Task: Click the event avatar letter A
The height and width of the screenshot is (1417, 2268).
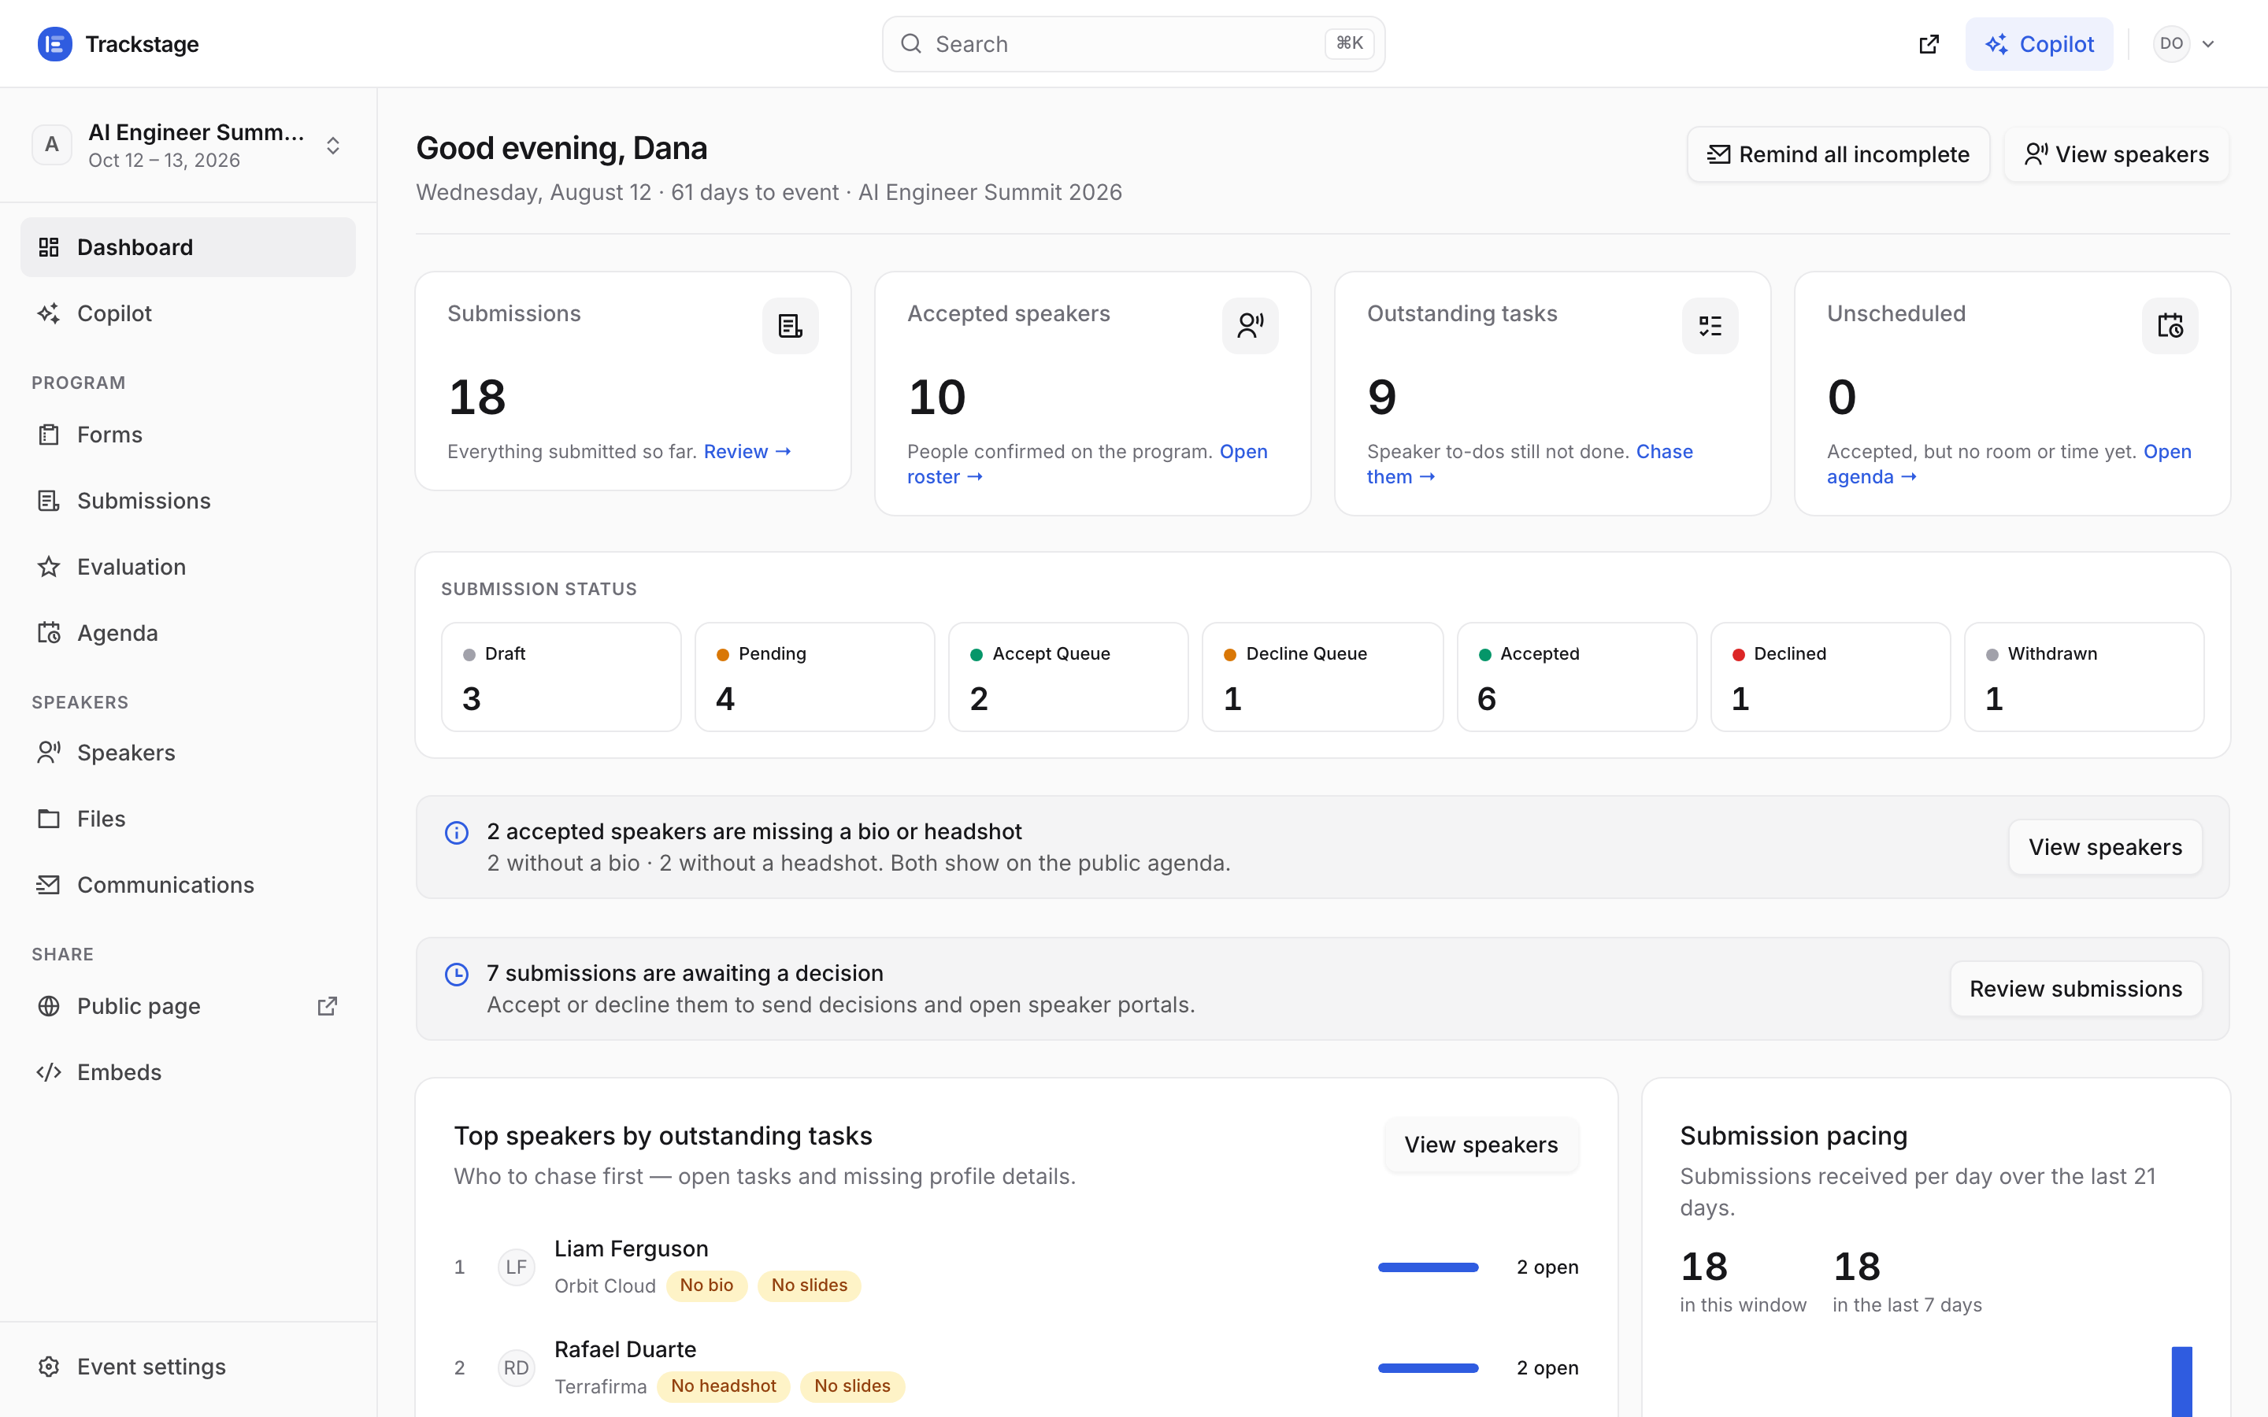Action: [51, 146]
